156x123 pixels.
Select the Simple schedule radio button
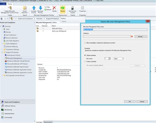pos(85,55)
